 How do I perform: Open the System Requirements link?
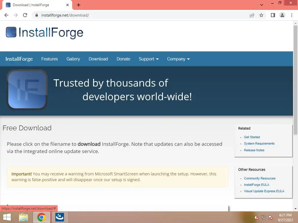point(259,143)
